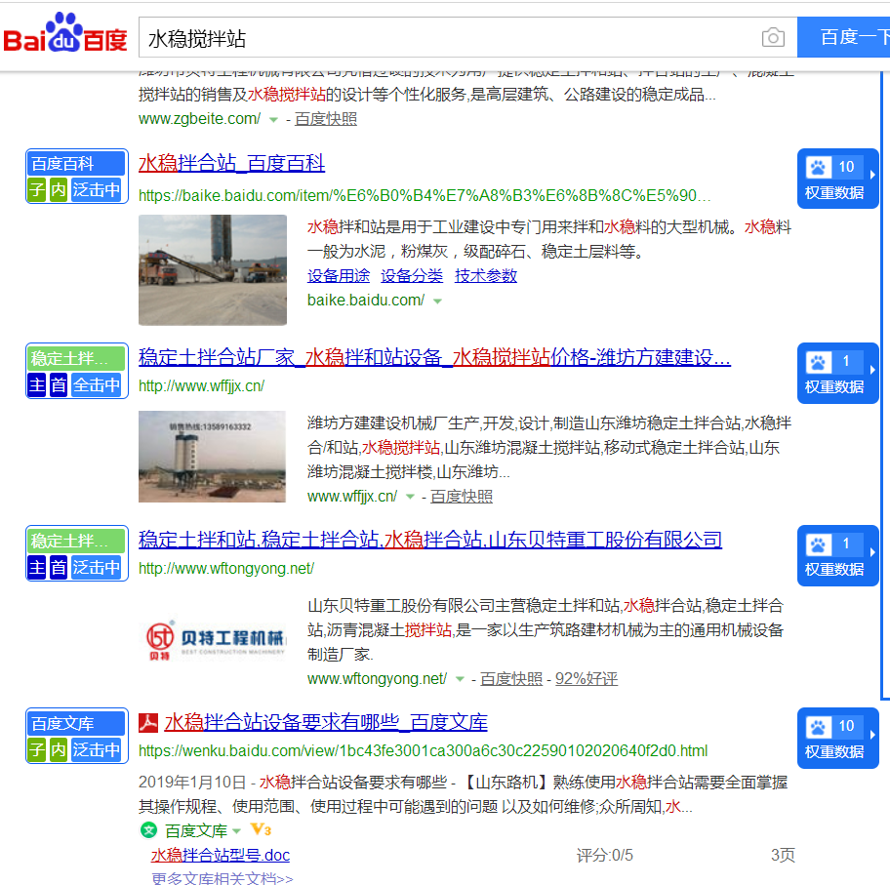Click the 百度文库 site badge

coord(76,724)
